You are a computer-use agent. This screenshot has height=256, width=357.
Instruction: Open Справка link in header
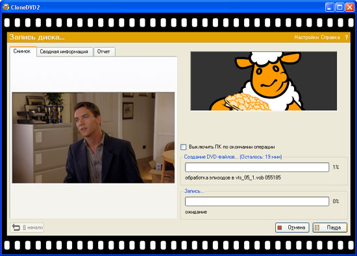click(x=330, y=38)
